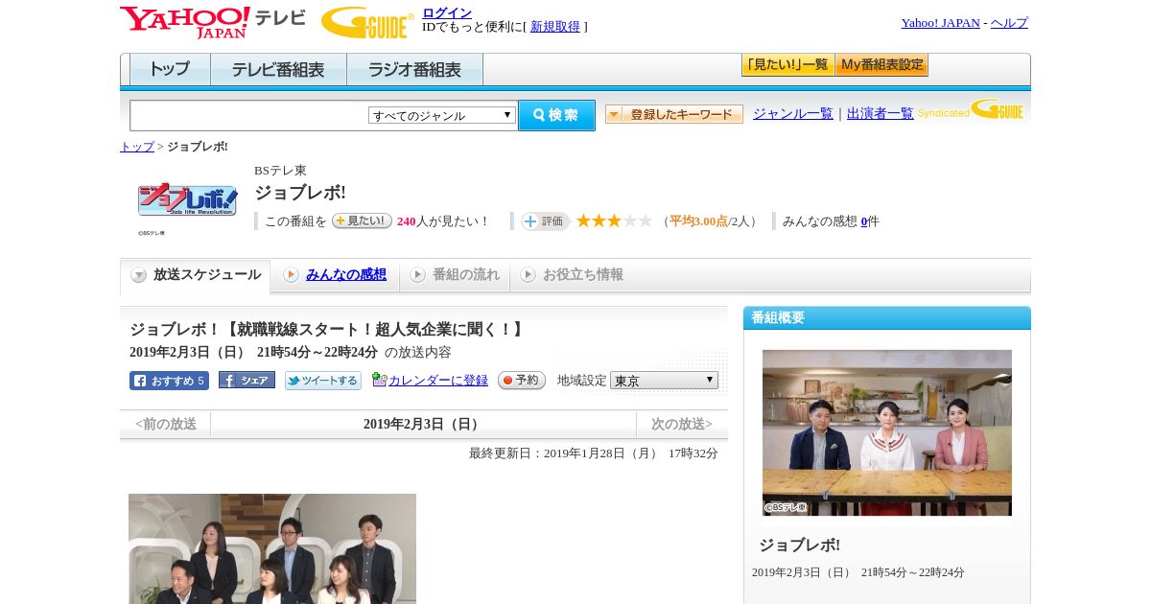The width and height of the screenshot is (1151, 604).
Task: Open the 出演者一覧 link
Action: [x=880, y=113]
